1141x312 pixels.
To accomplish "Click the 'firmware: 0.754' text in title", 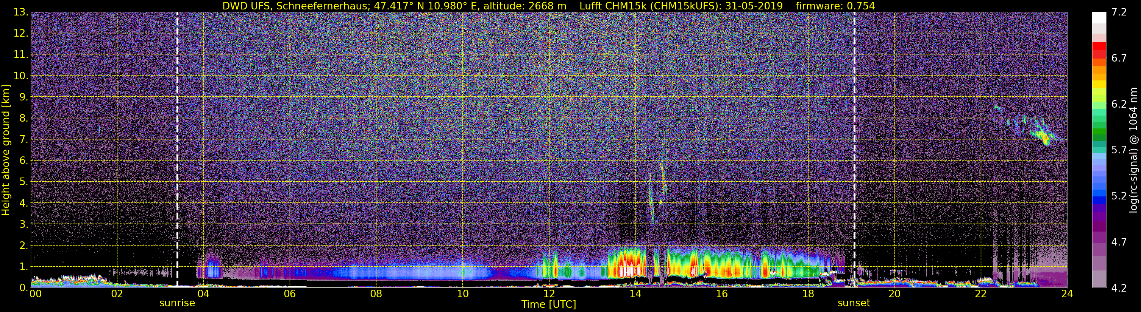I will (x=835, y=6).
